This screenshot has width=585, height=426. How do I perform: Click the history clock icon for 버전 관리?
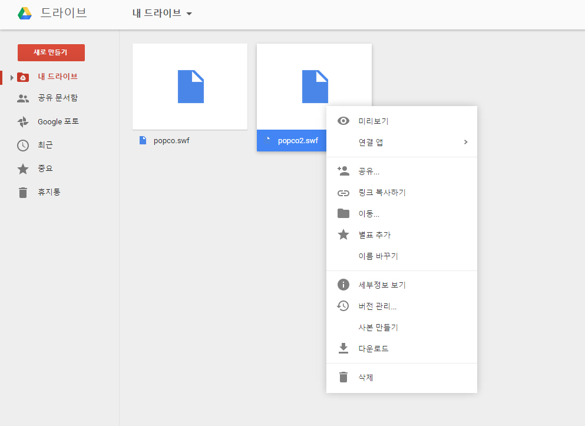[x=343, y=306]
